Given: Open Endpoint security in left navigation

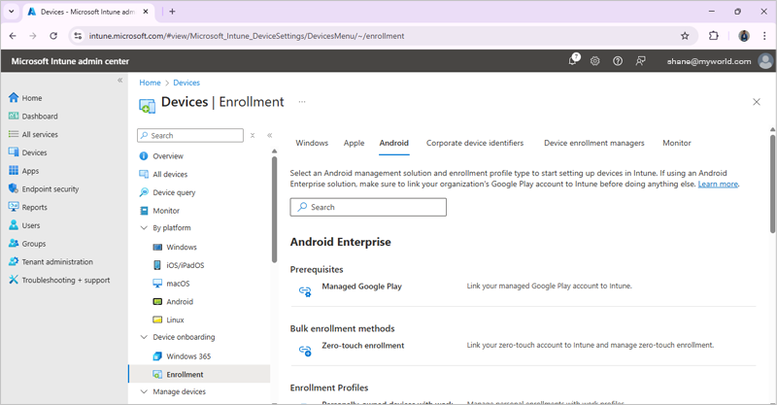Looking at the screenshot, I should [50, 188].
